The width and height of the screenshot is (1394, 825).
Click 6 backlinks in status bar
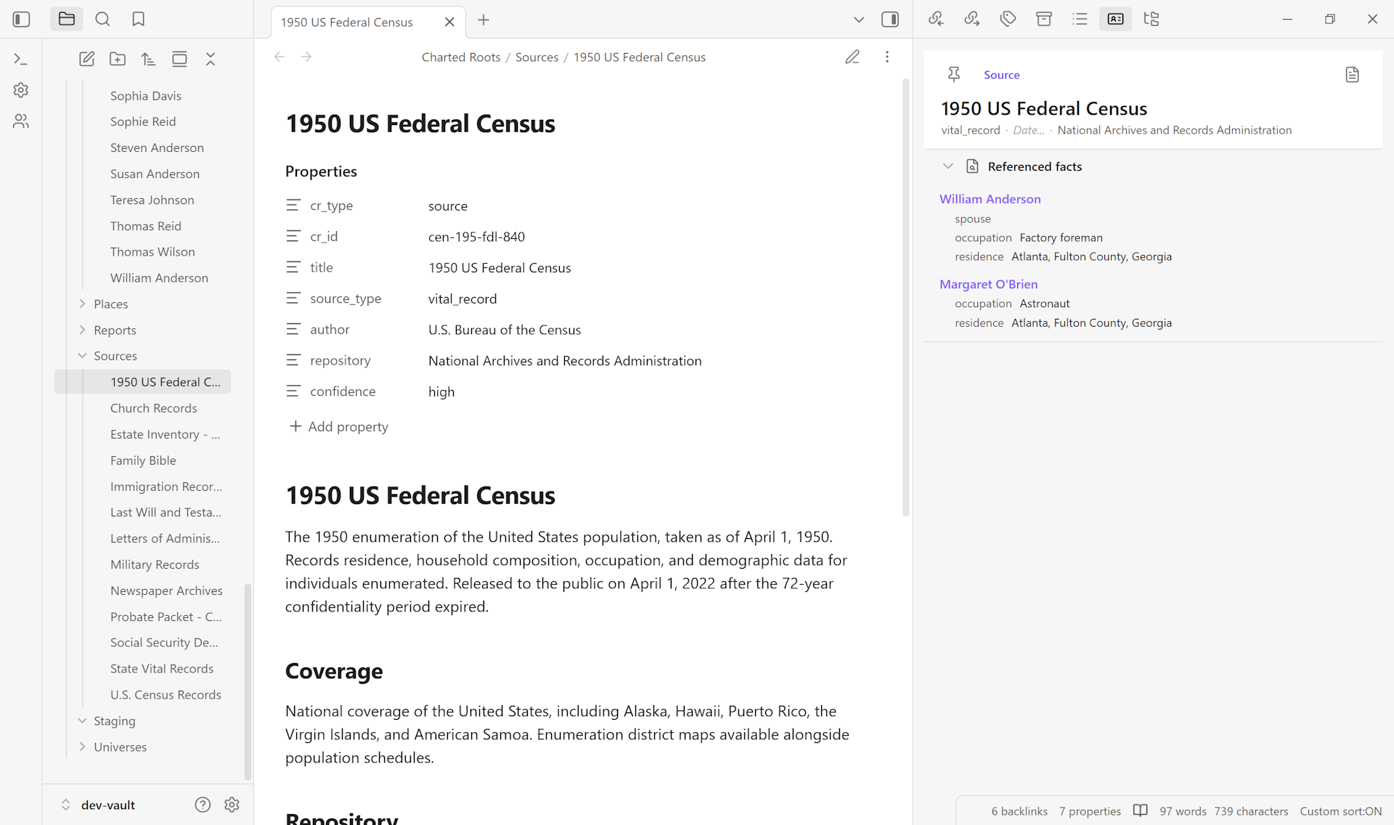tap(1019, 811)
